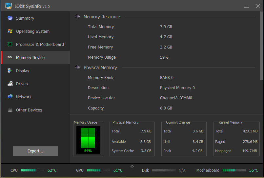Click the Other Devices icon
Screen dimensions: 264x178
pos(10,110)
